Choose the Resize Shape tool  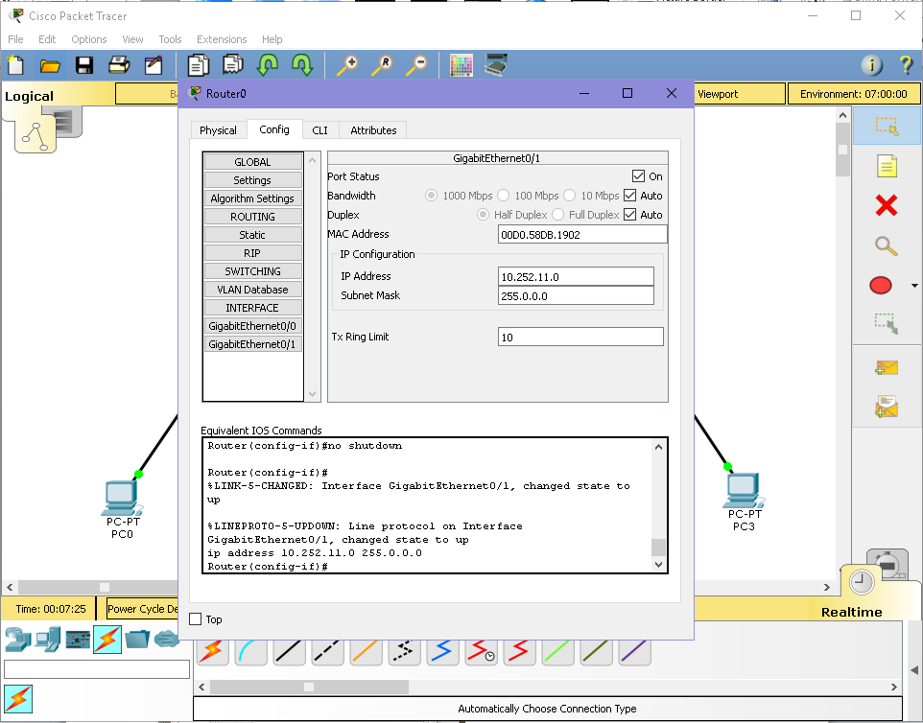[887, 323]
